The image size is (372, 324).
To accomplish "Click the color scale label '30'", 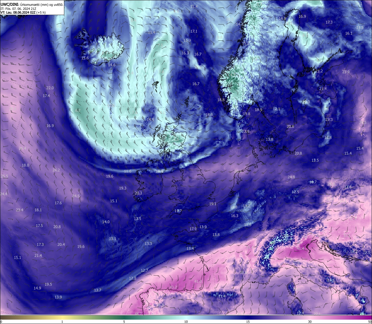I will tap(310, 322).
